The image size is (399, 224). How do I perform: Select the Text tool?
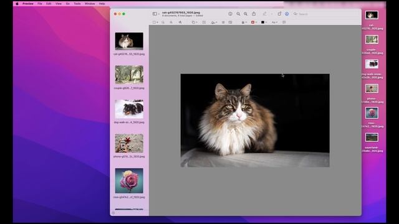click(x=204, y=22)
